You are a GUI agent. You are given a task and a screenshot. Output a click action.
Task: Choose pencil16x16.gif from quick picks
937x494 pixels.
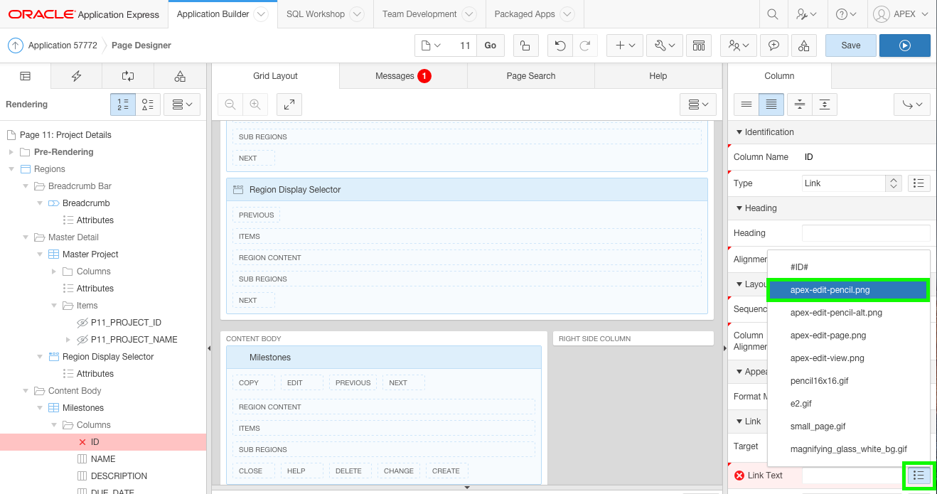(x=848, y=381)
